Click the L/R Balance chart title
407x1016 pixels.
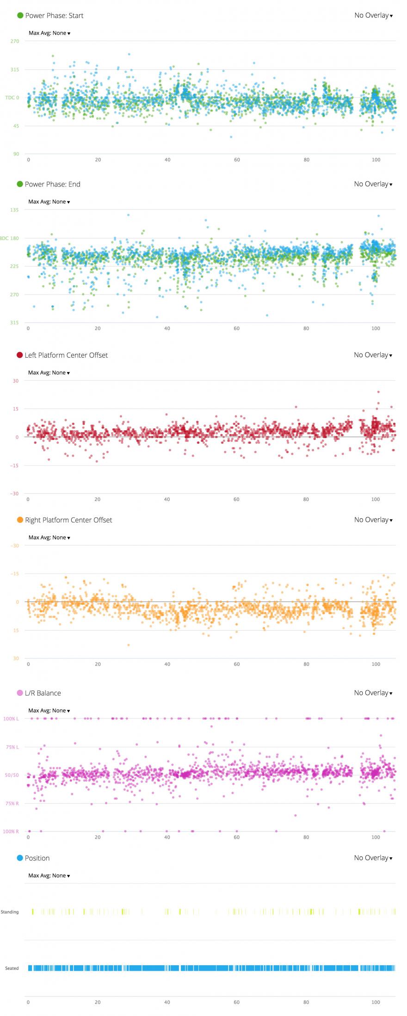click(43, 693)
